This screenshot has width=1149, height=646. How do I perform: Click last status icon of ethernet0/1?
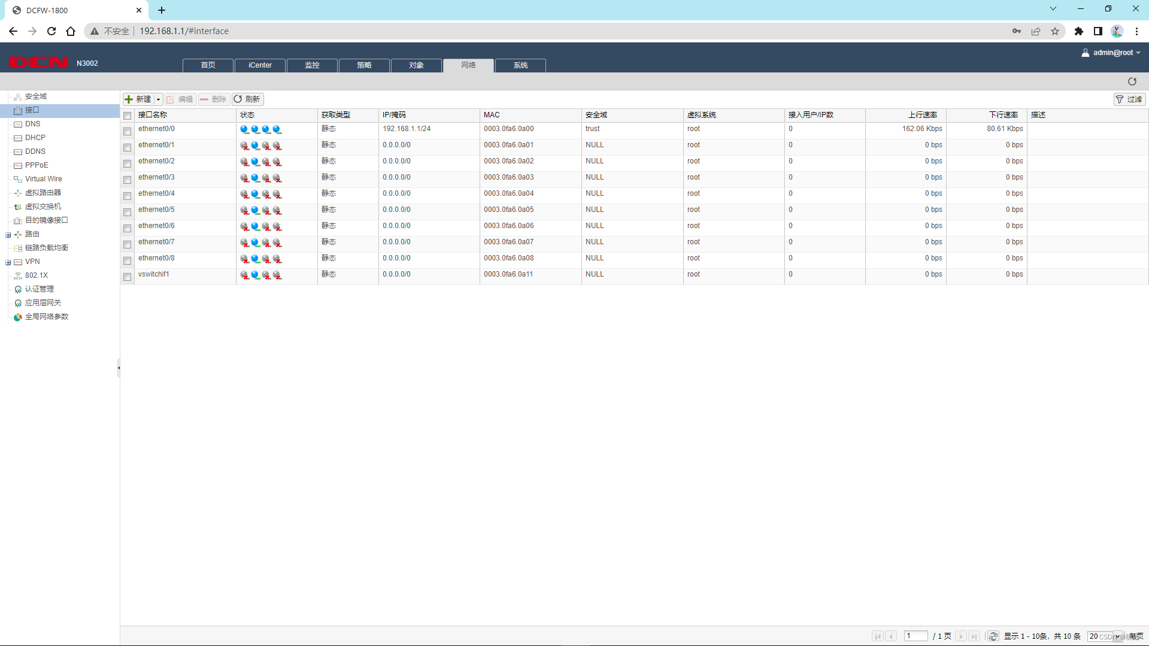(277, 145)
